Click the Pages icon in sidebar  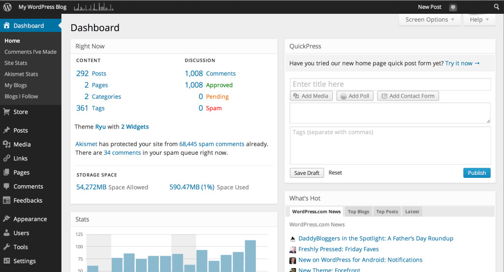tap(6, 172)
